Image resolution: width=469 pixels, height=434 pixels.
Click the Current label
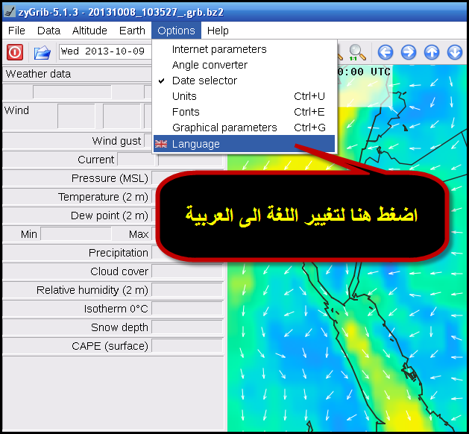click(96, 160)
